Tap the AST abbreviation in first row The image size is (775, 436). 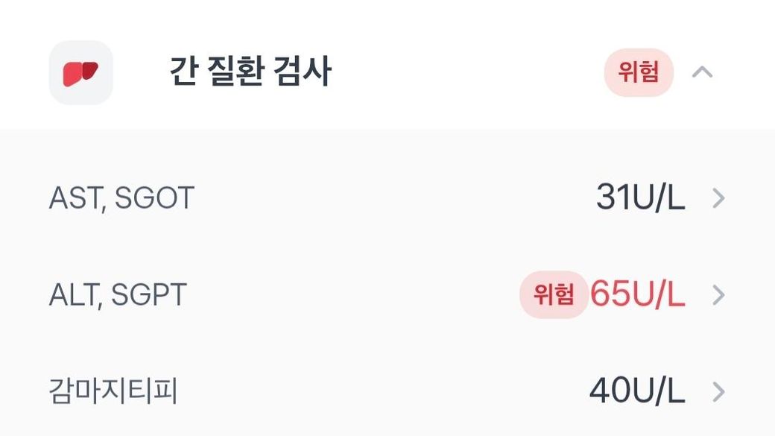(72, 198)
